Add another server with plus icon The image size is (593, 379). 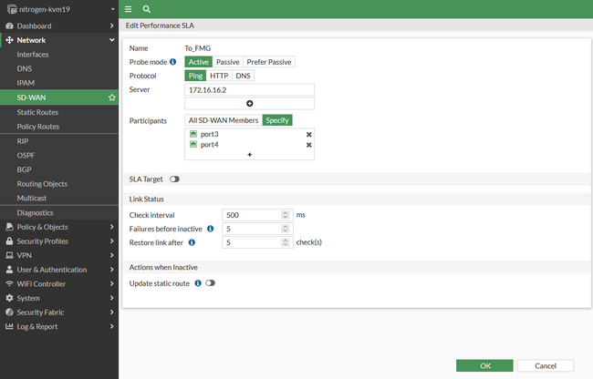tap(249, 104)
